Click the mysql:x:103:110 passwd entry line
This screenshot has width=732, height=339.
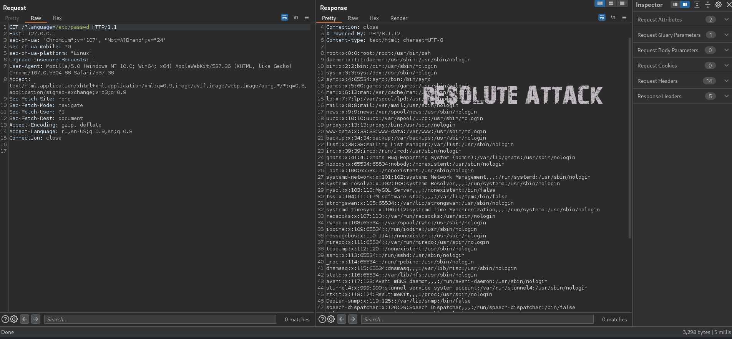pyautogui.click(x=411, y=190)
